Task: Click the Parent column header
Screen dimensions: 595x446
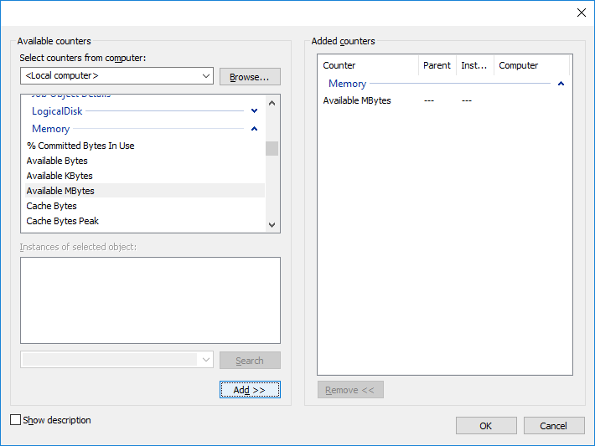Action: [437, 65]
